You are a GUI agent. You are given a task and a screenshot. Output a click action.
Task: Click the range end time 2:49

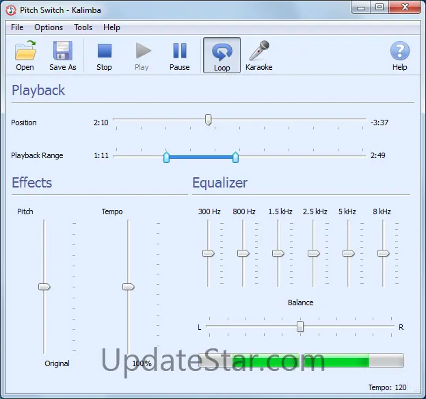click(378, 155)
